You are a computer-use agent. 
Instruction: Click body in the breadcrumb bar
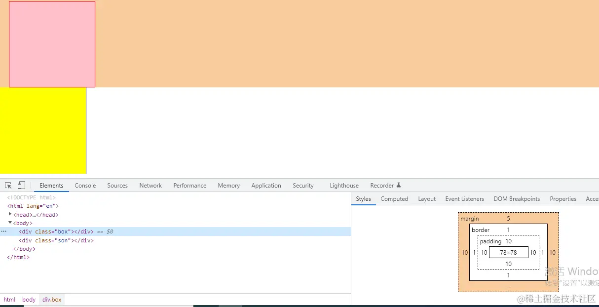(29, 300)
